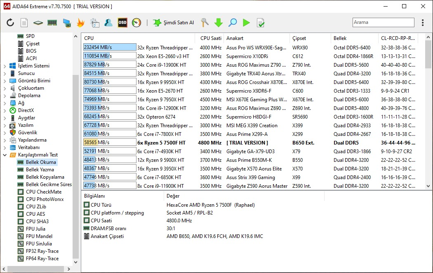
Task: Click the DRAM:FSB oranı info row
Action: point(203,229)
